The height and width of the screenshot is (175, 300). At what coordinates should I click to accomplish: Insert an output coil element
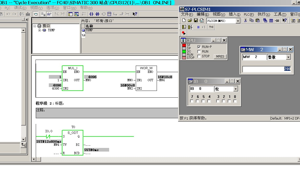[103, 14]
